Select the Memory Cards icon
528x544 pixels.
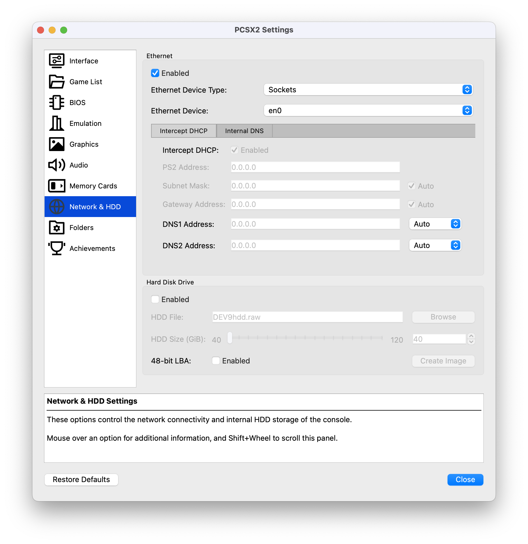tap(57, 186)
